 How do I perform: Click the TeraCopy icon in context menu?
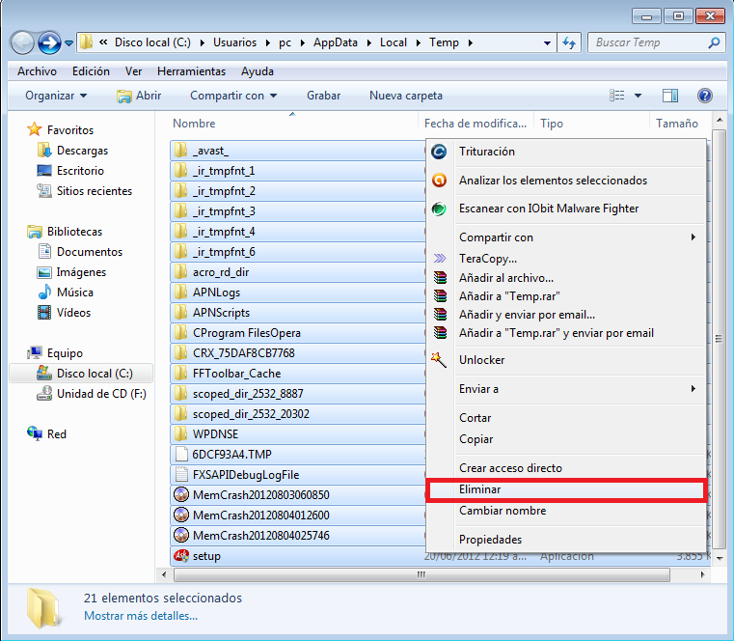[440, 259]
